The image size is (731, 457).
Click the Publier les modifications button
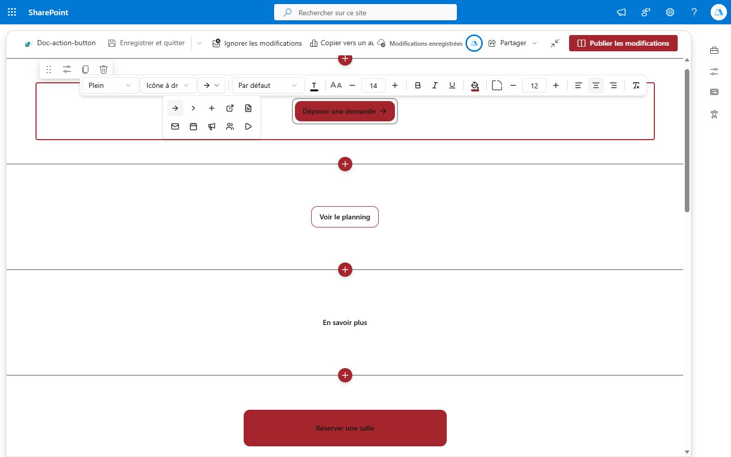pyautogui.click(x=623, y=43)
